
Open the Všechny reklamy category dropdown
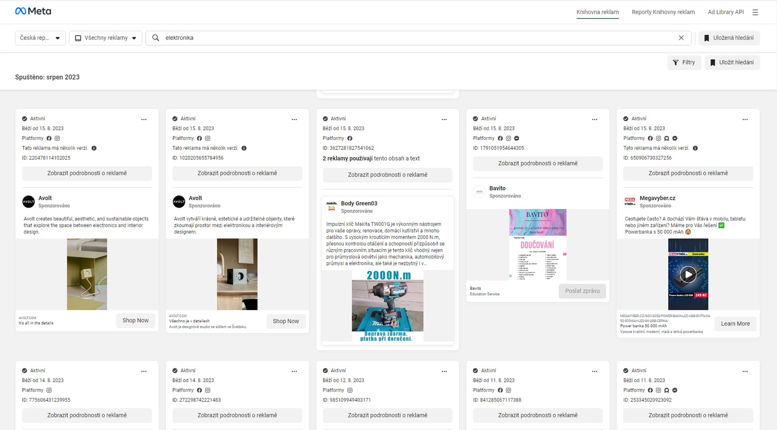point(106,38)
